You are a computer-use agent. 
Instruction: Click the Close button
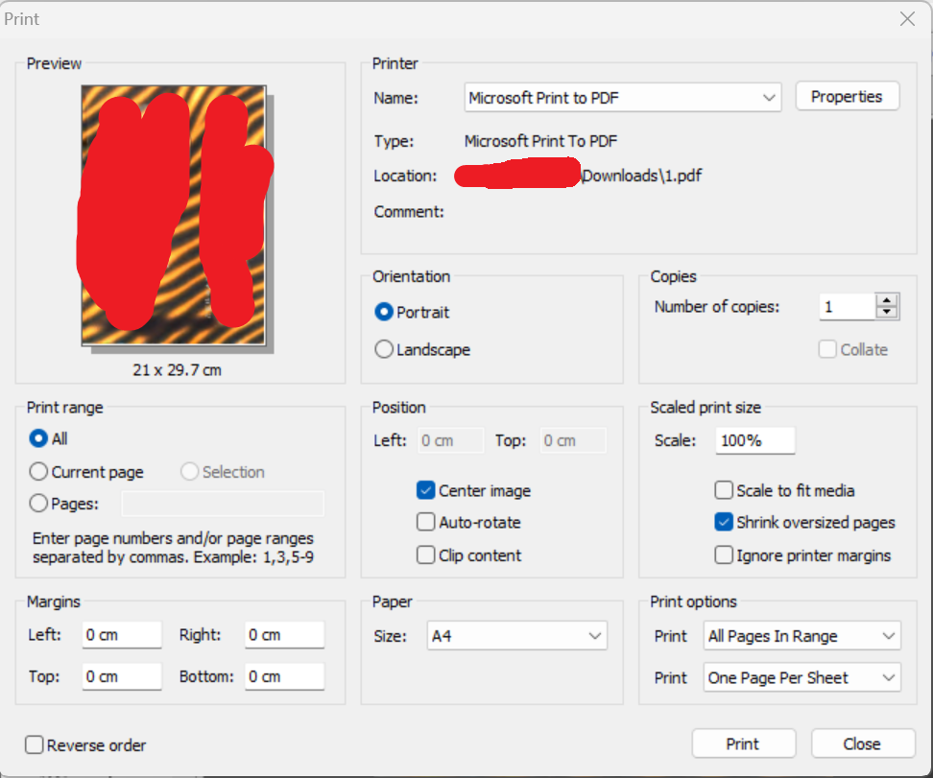point(863,743)
